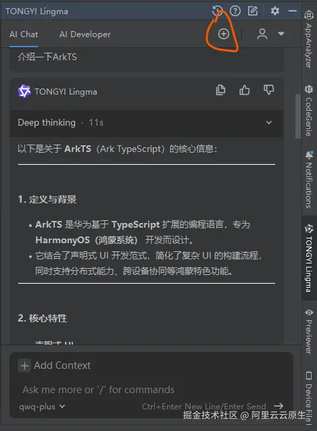Click the chat scrollbar thumb

297,116
